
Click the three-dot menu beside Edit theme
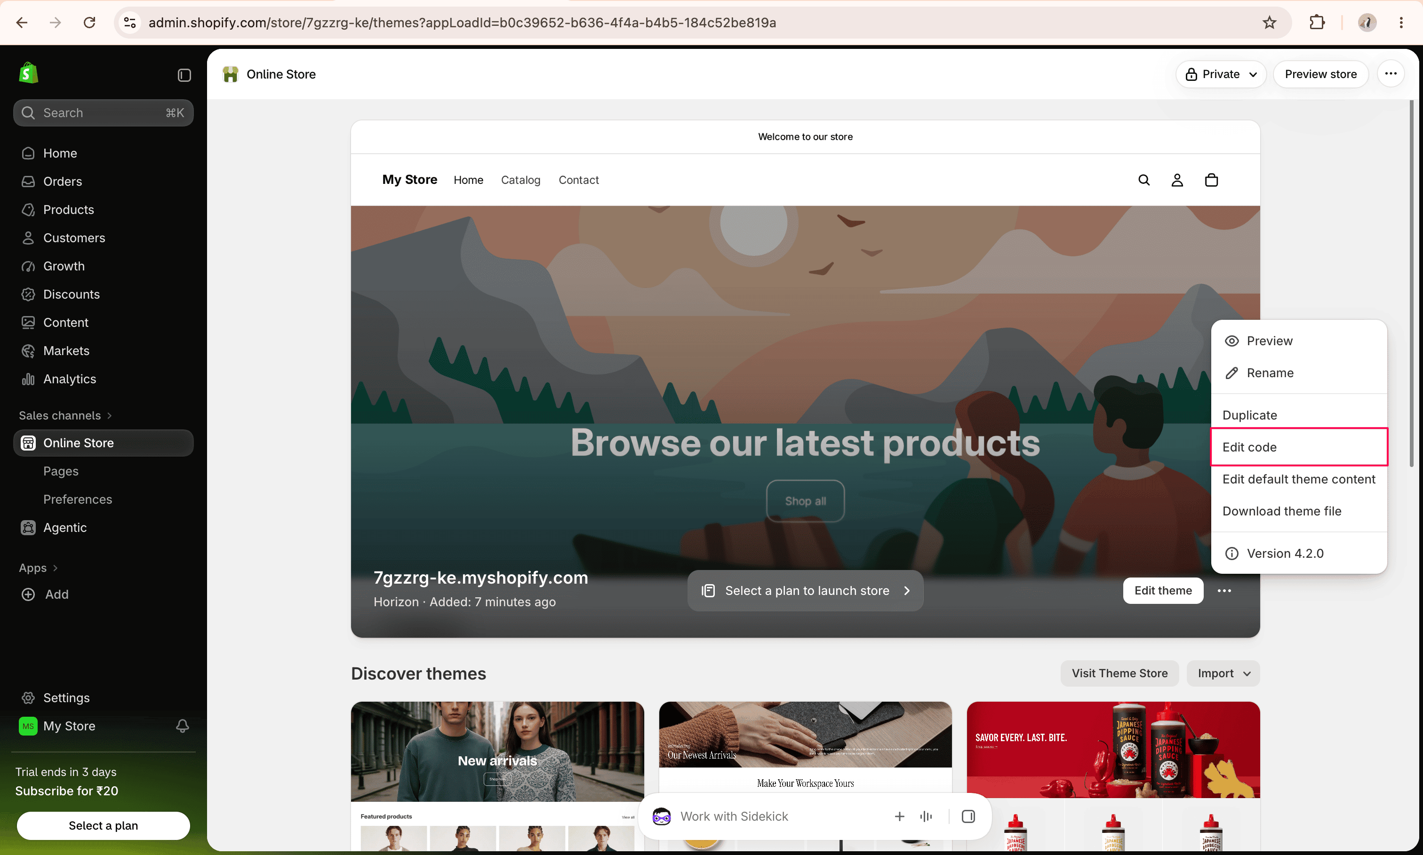tap(1224, 591)
